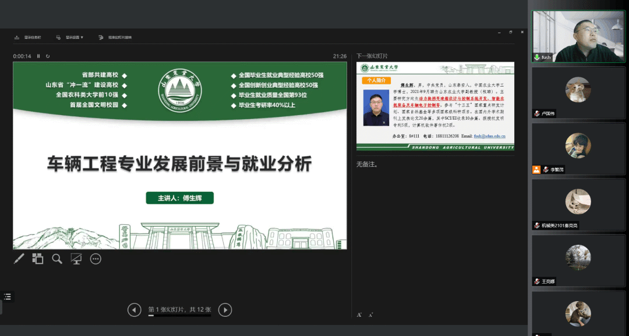Click the show-taskbar icon in the top toolbar
Image resolution: width=629 pixels, height=336 pixels.
click(x=16, y=36)
